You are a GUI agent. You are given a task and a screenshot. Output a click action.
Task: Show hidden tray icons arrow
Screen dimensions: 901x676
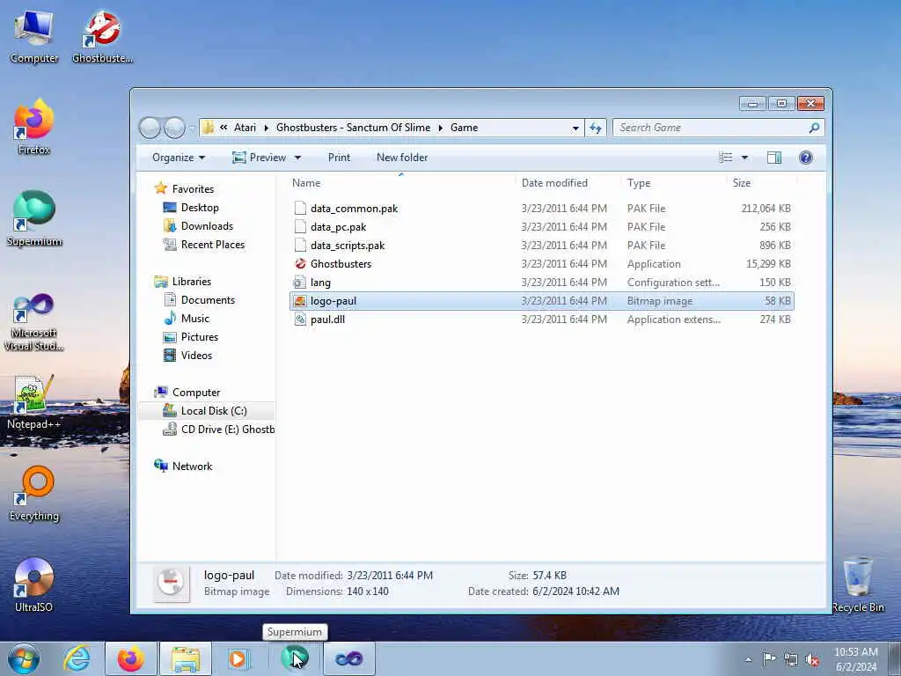[748, 660]
